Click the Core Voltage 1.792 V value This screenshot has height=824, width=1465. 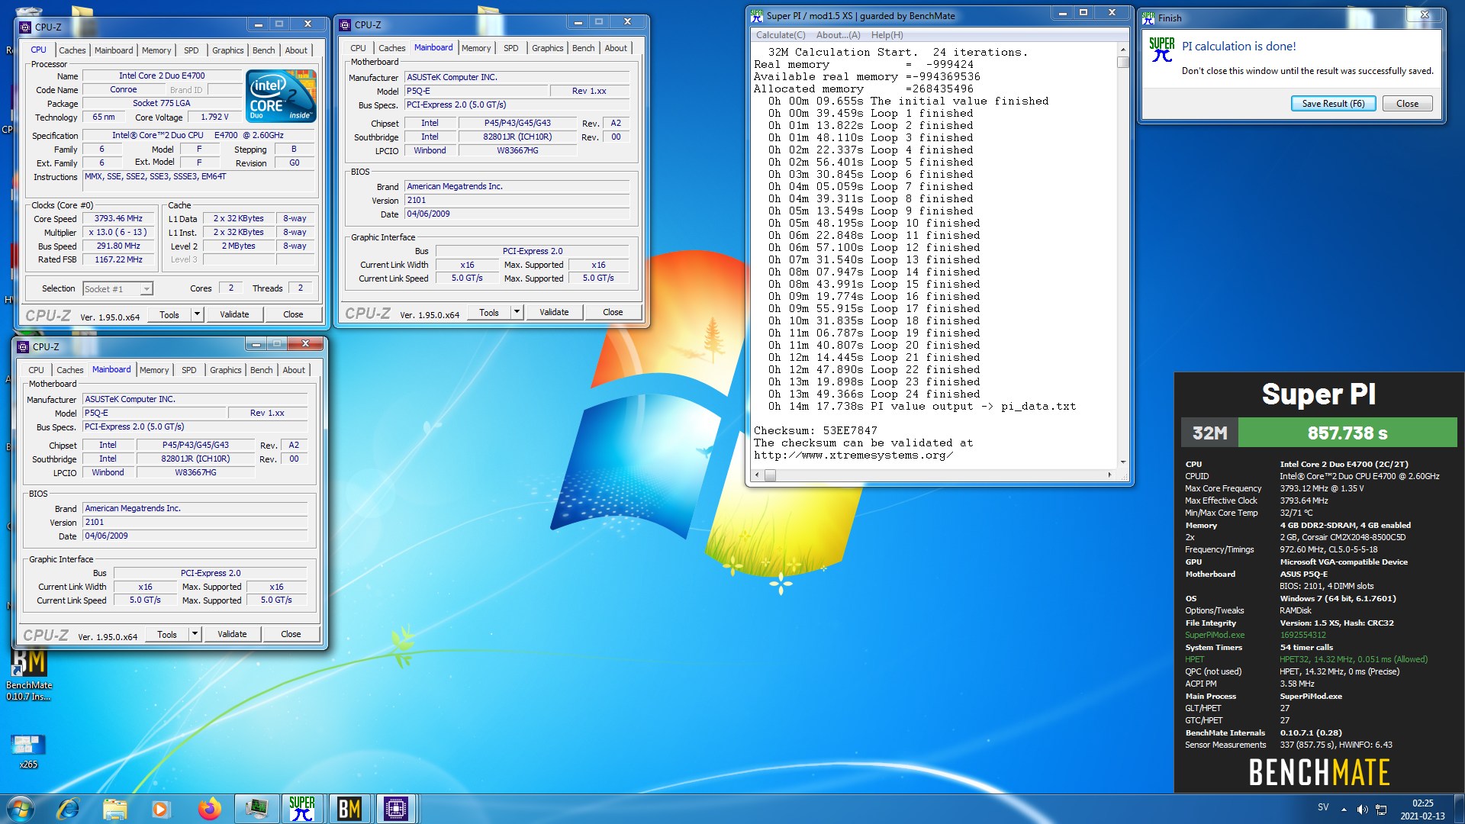click(x=214, y=117)
